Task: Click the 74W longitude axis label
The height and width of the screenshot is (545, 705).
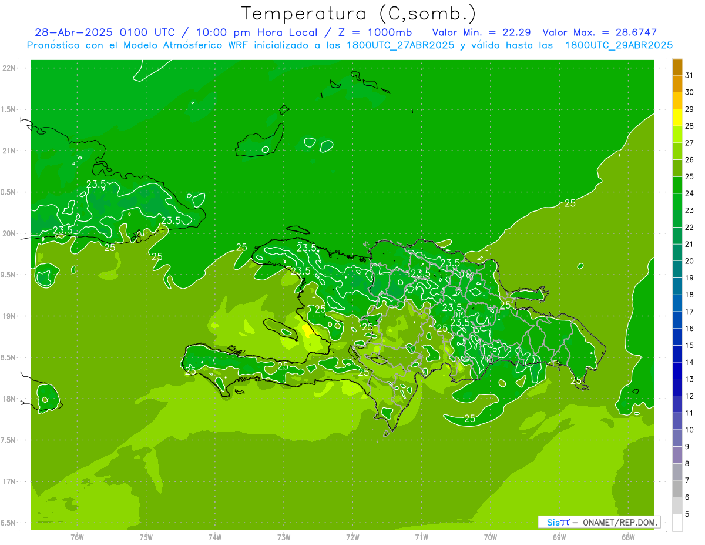Action: [x=215, y=537]
